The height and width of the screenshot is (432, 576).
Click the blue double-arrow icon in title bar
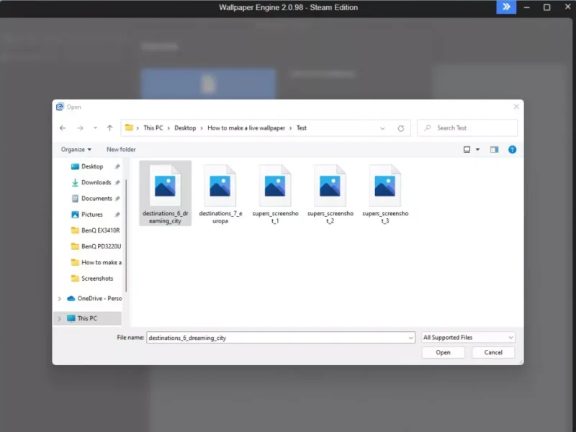click(x=506, y=7)
